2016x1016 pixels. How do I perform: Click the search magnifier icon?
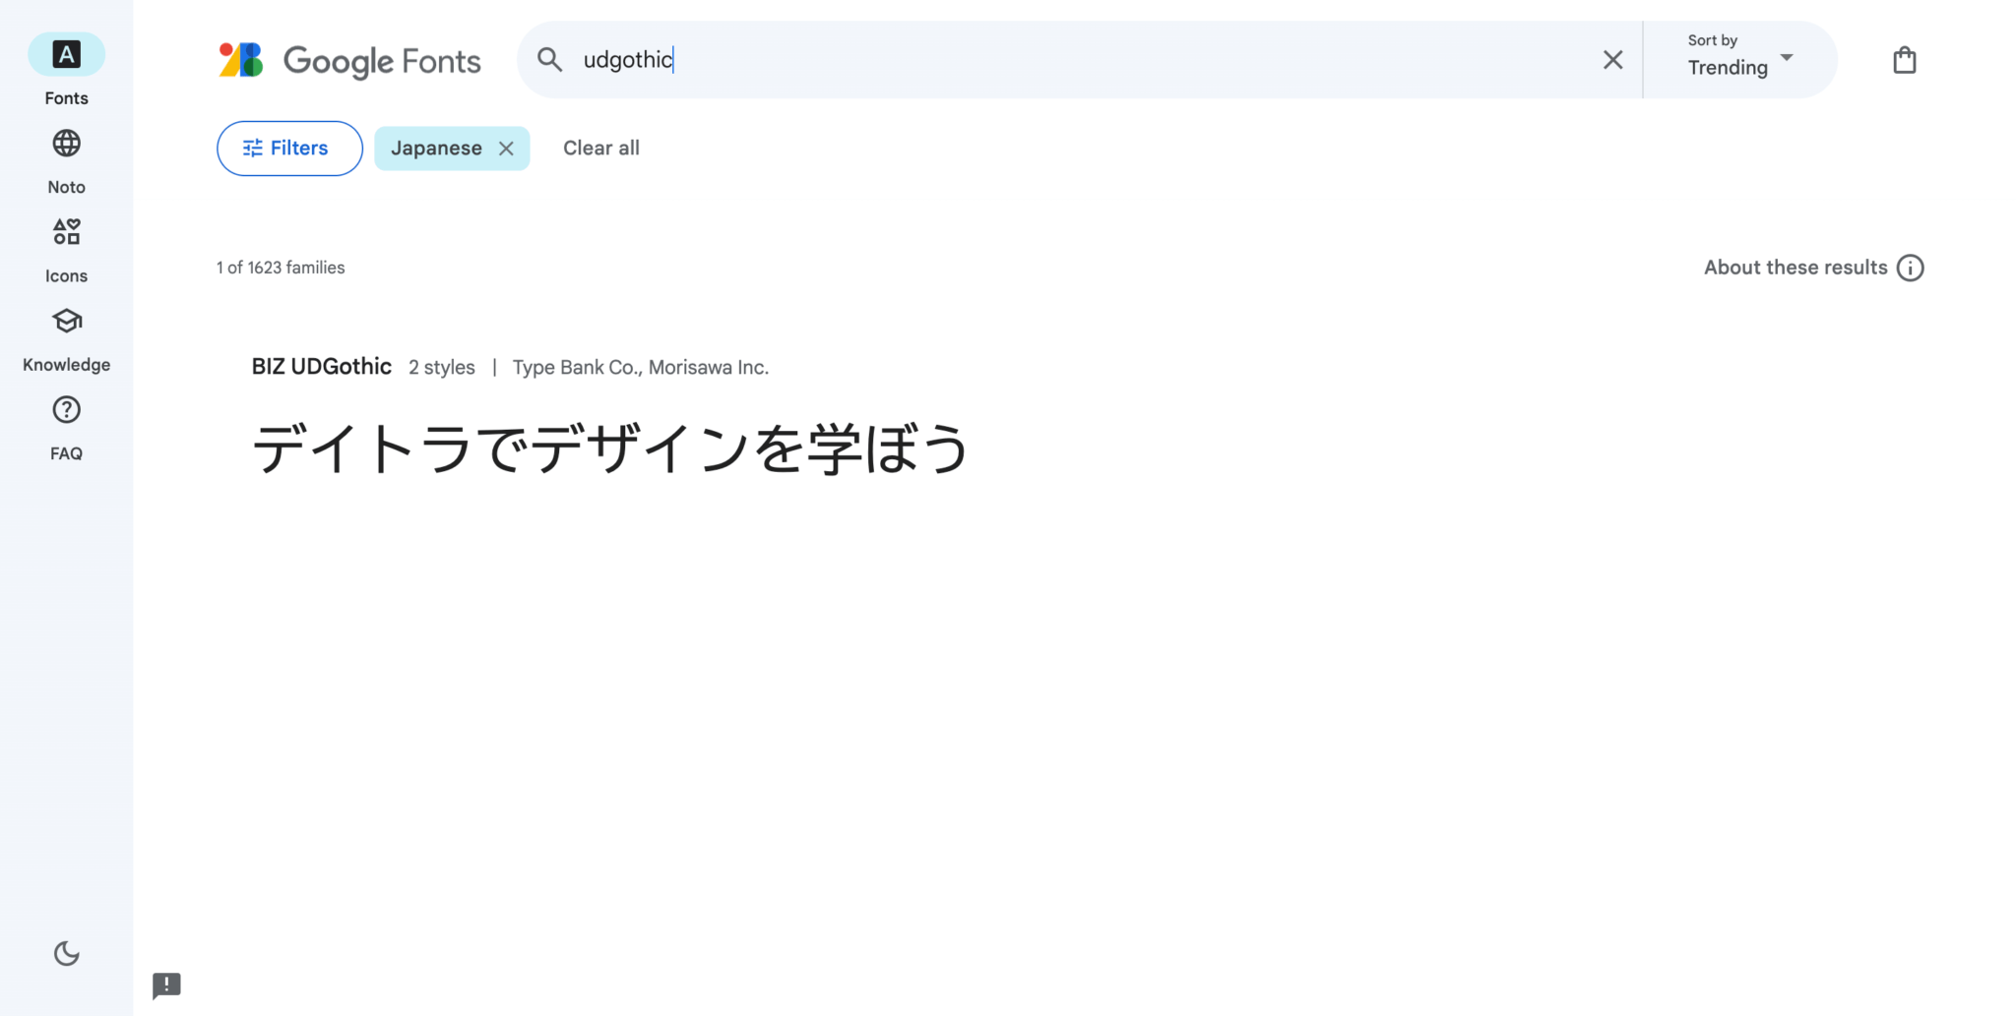(x=550, y=60)
